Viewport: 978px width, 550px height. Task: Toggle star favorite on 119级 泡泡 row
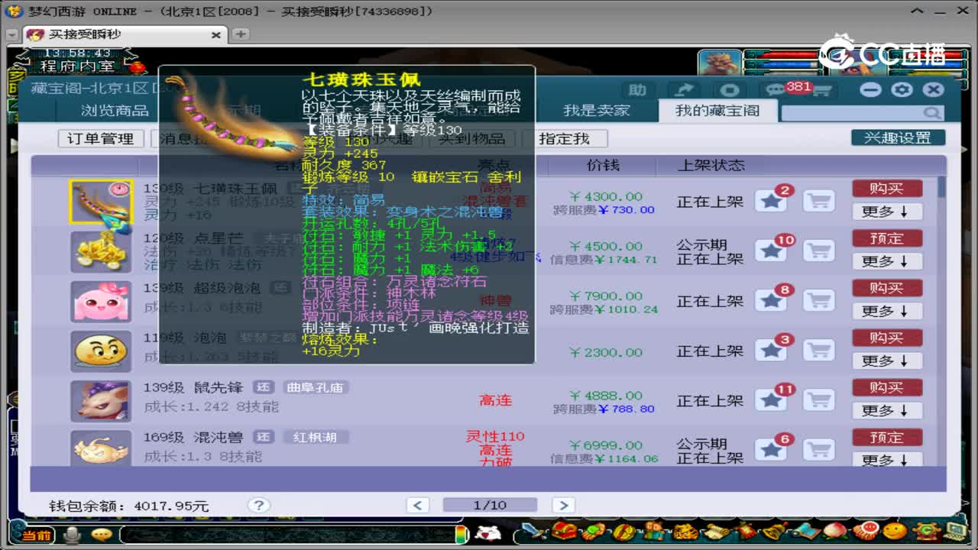[x=771, y=351]
